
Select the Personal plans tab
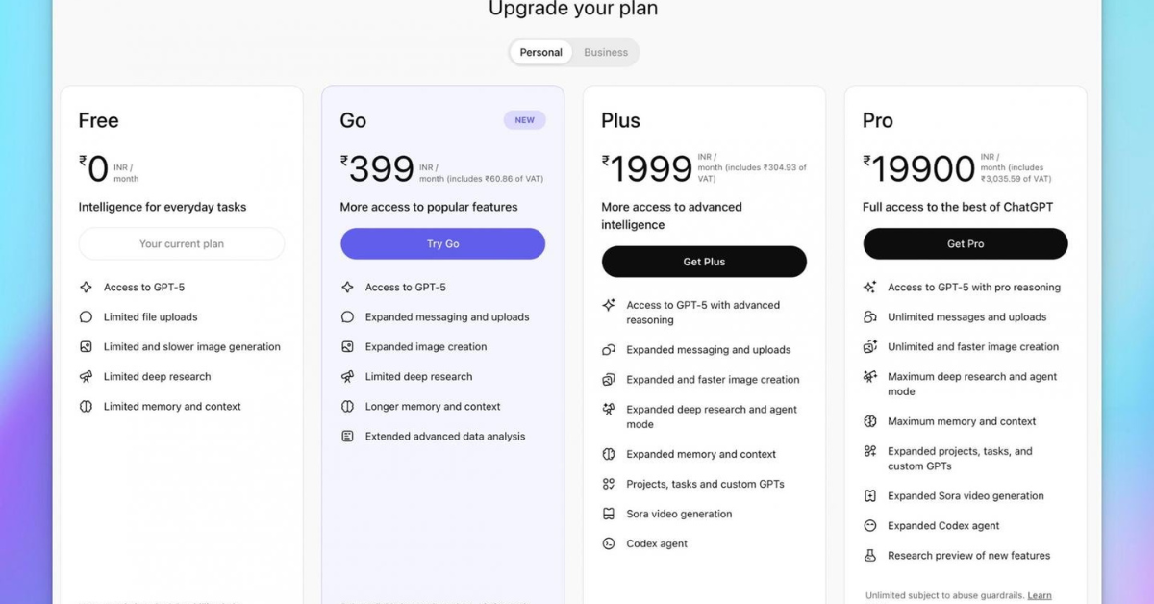540,53
